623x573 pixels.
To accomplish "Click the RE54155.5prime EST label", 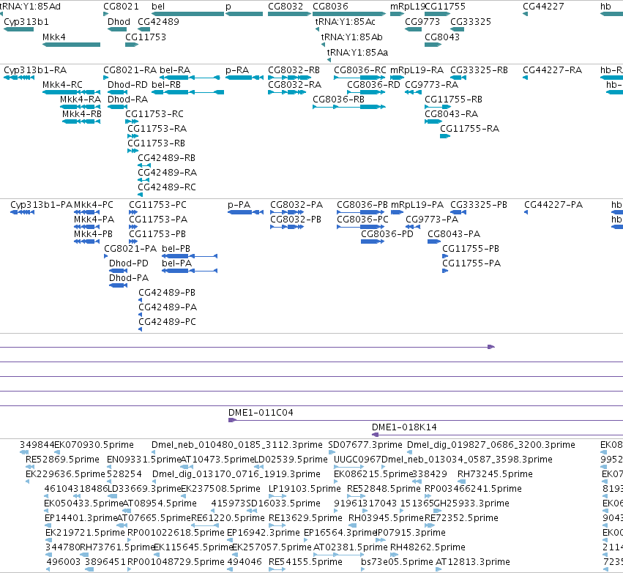I will [x=305, y=562].
